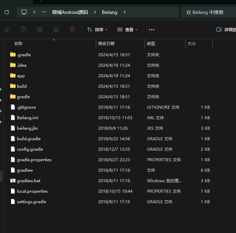Open the hidden path ellipsis in address bar
Screen dimensions: 236x233
(44, 12)
